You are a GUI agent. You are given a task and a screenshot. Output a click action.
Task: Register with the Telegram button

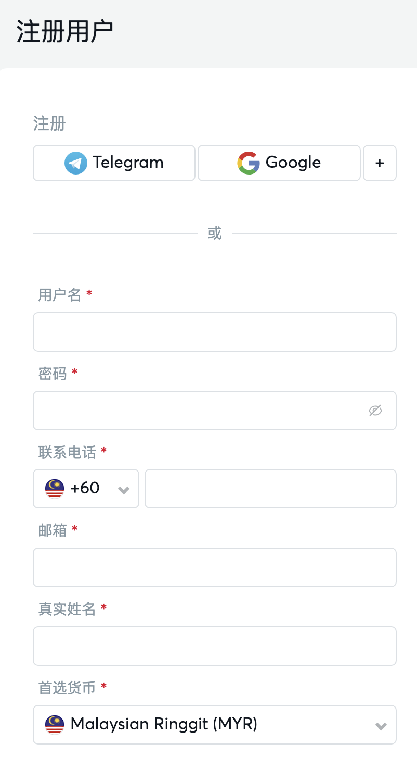114,163
